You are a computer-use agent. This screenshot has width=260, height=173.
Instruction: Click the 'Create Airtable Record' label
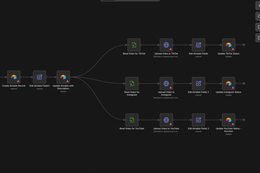point(14,86)
